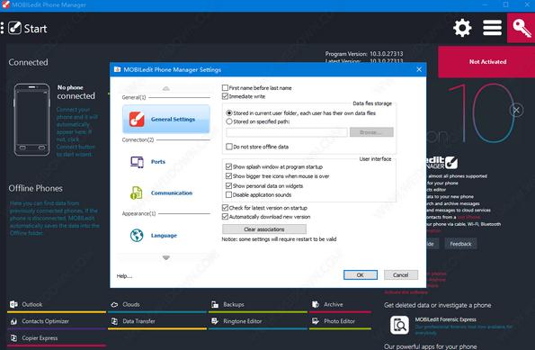
Task: Click the specified path text field
Action: pos(287,132)
